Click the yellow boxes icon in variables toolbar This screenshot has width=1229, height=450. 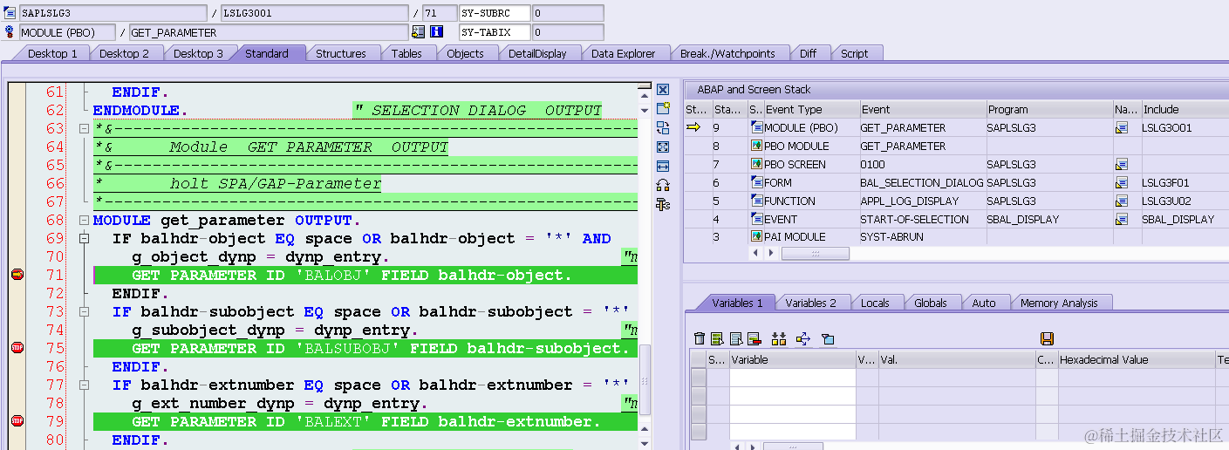(x=779, y=338)
